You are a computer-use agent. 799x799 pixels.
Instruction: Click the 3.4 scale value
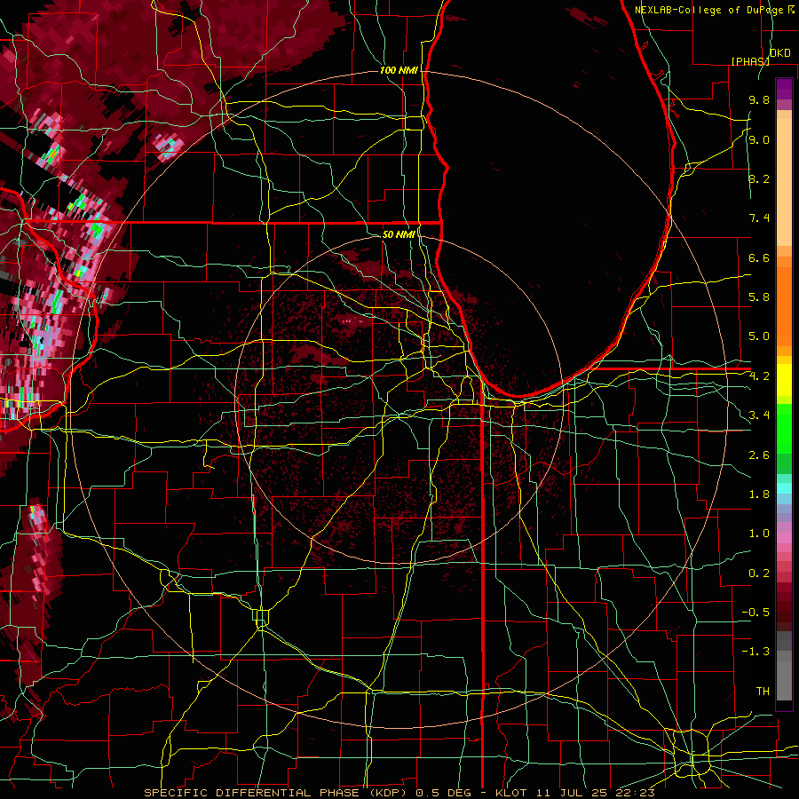(x=759, y=415)
